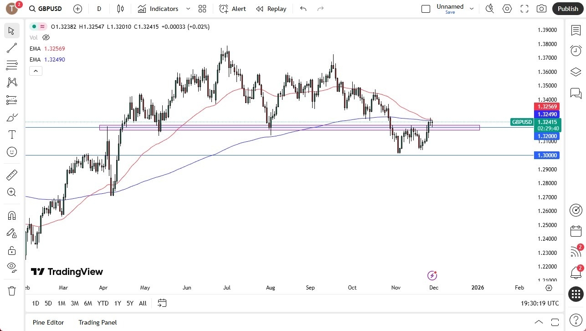Select the XABCD pattern tool
This screenshot has width=586, height=331.
click(x=11, y=83)
